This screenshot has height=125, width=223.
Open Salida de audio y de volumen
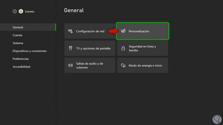click(x=90, y=65)
